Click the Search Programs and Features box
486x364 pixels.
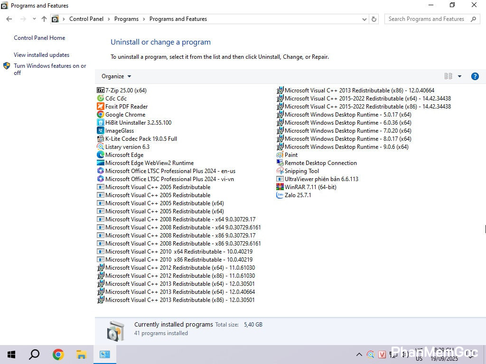[427, 19]
